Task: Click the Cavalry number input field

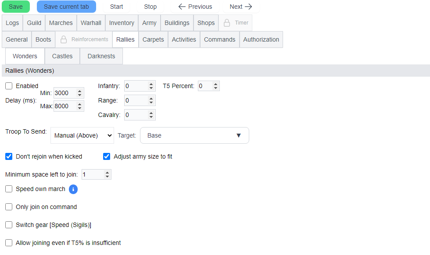Action: tap(136, 115)
